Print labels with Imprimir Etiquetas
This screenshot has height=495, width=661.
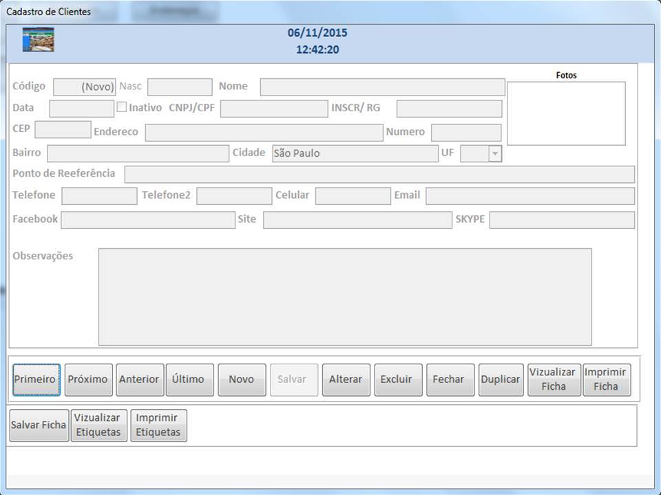coord(158,425)
